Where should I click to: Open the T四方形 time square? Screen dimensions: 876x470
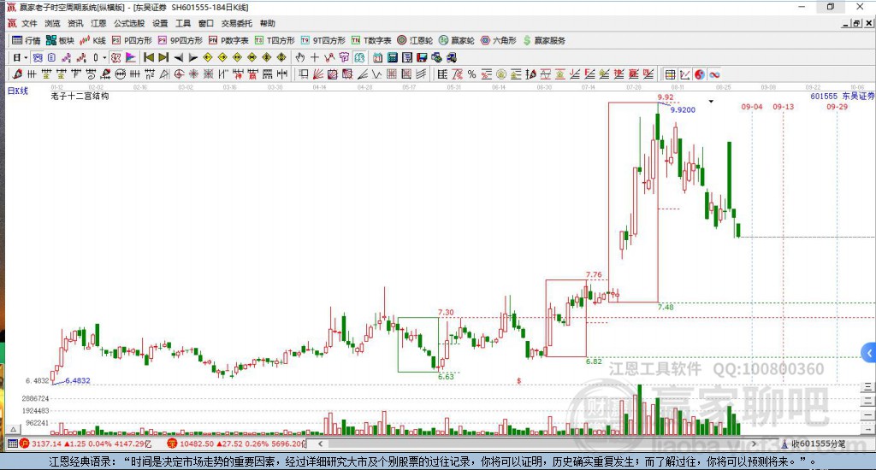click(275, 40)
